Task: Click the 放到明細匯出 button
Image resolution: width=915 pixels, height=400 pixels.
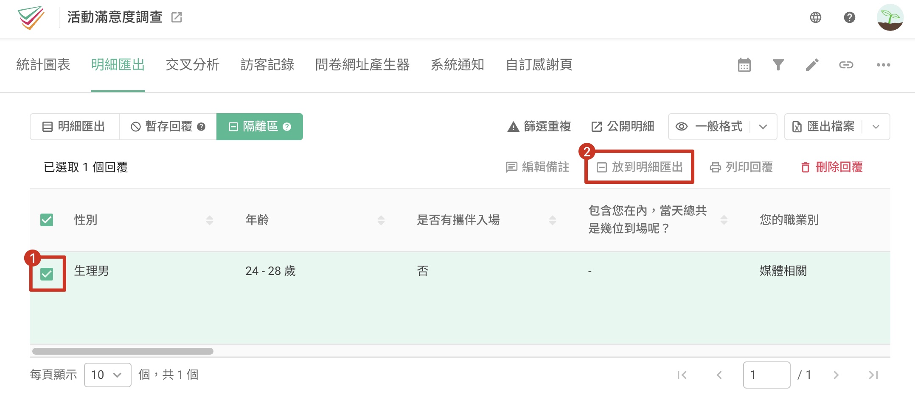Action: (x=639, y=167)
